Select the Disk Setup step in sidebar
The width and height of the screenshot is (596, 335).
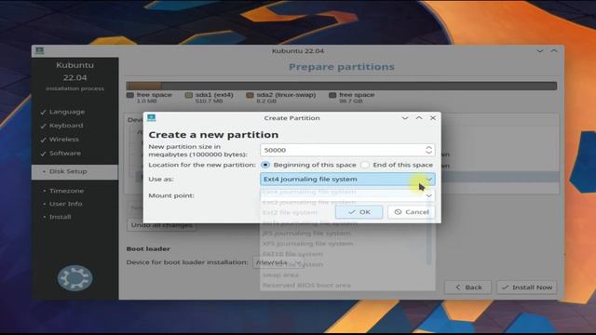click(x=74, y=171)
